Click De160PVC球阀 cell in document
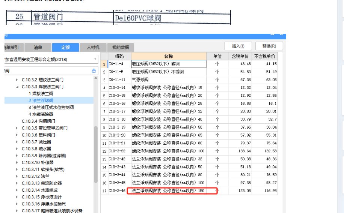The height and width of the screenshot is (213, 344). (172, 18)
